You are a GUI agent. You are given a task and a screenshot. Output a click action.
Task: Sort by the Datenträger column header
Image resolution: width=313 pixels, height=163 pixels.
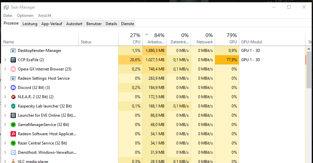tap(179, 39)
